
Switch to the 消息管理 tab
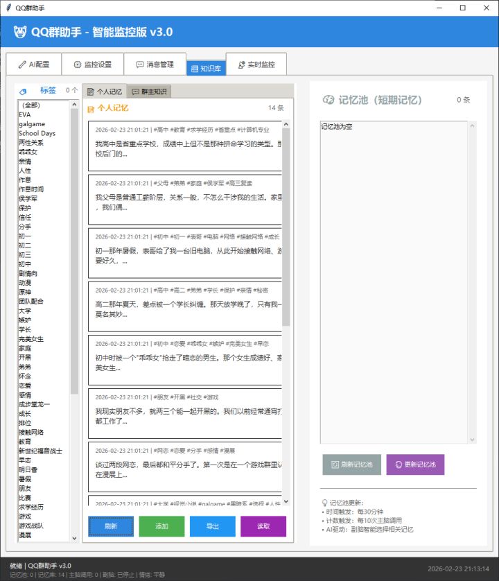pos(155,64)
